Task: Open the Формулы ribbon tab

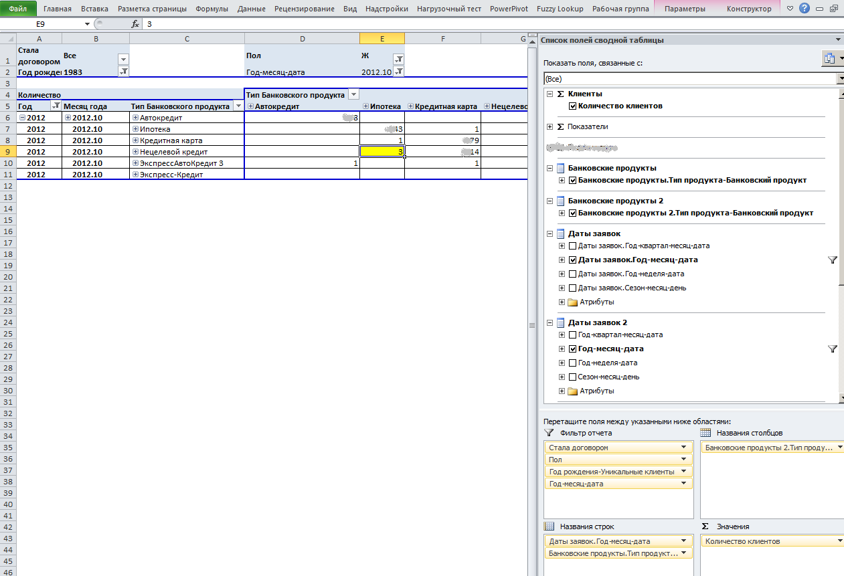Action: pos(212,9)
